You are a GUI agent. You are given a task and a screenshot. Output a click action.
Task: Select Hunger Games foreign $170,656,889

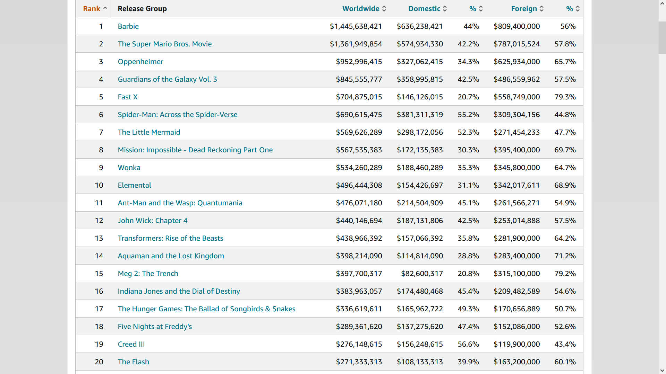click(516, 309)
